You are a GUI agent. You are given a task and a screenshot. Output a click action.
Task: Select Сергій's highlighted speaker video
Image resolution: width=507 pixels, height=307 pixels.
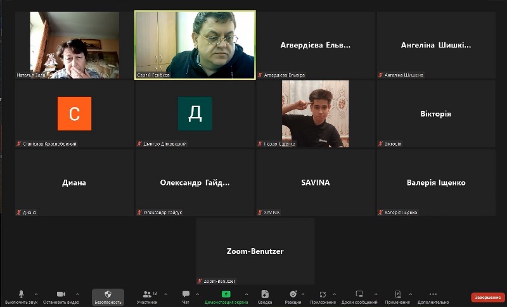click(x=195, y=45)
